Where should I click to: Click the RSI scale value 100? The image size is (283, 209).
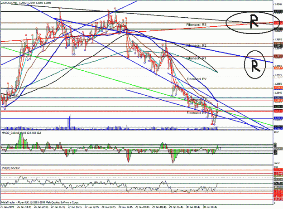[x=276, y=167]
